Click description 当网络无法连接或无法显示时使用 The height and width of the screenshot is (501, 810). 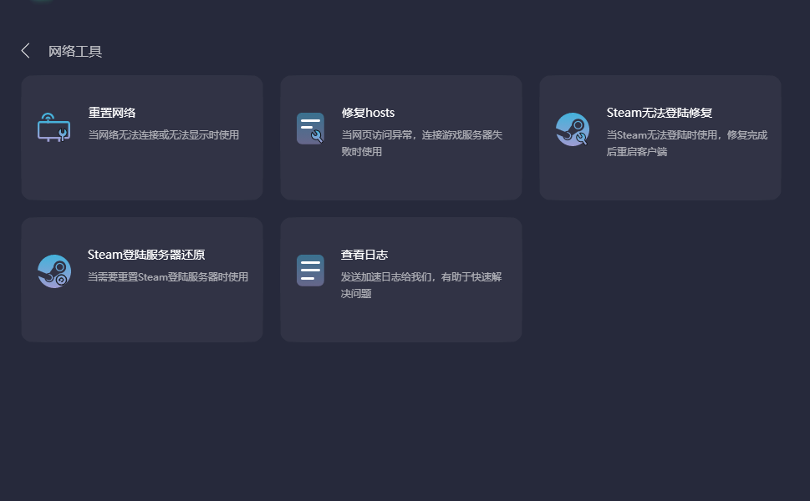click(x=164, y=134)
